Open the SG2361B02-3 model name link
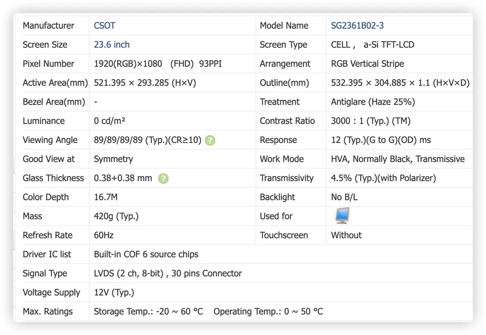 pyautogui.click(x=357, y=26)
